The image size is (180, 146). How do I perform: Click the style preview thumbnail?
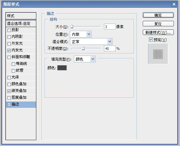(x=158, y=54)
